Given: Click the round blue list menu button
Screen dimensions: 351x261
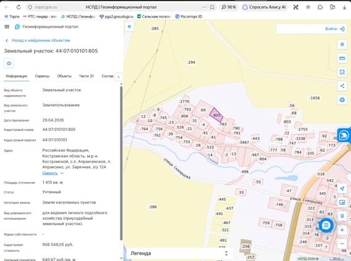Looking at the screenshot, I should [x=326, y=225].
